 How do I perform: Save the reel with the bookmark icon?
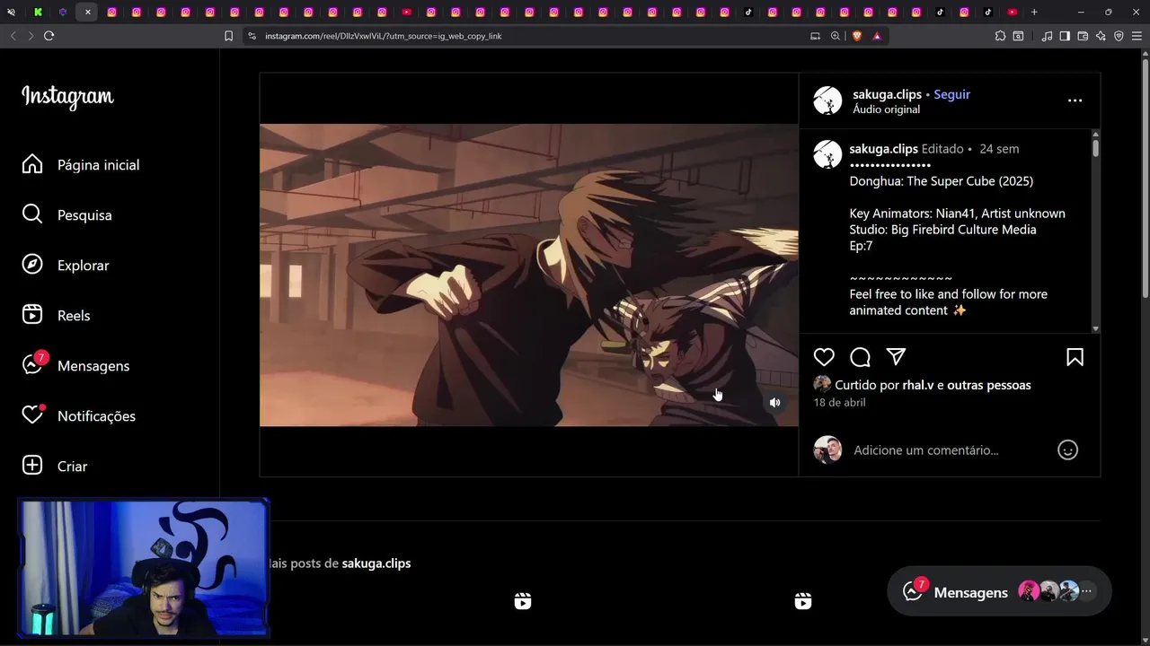(1075, 357)
